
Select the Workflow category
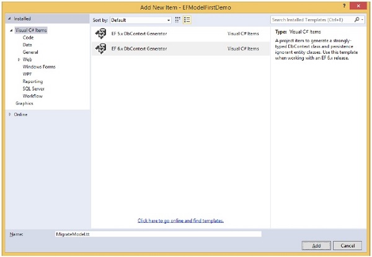32,97
